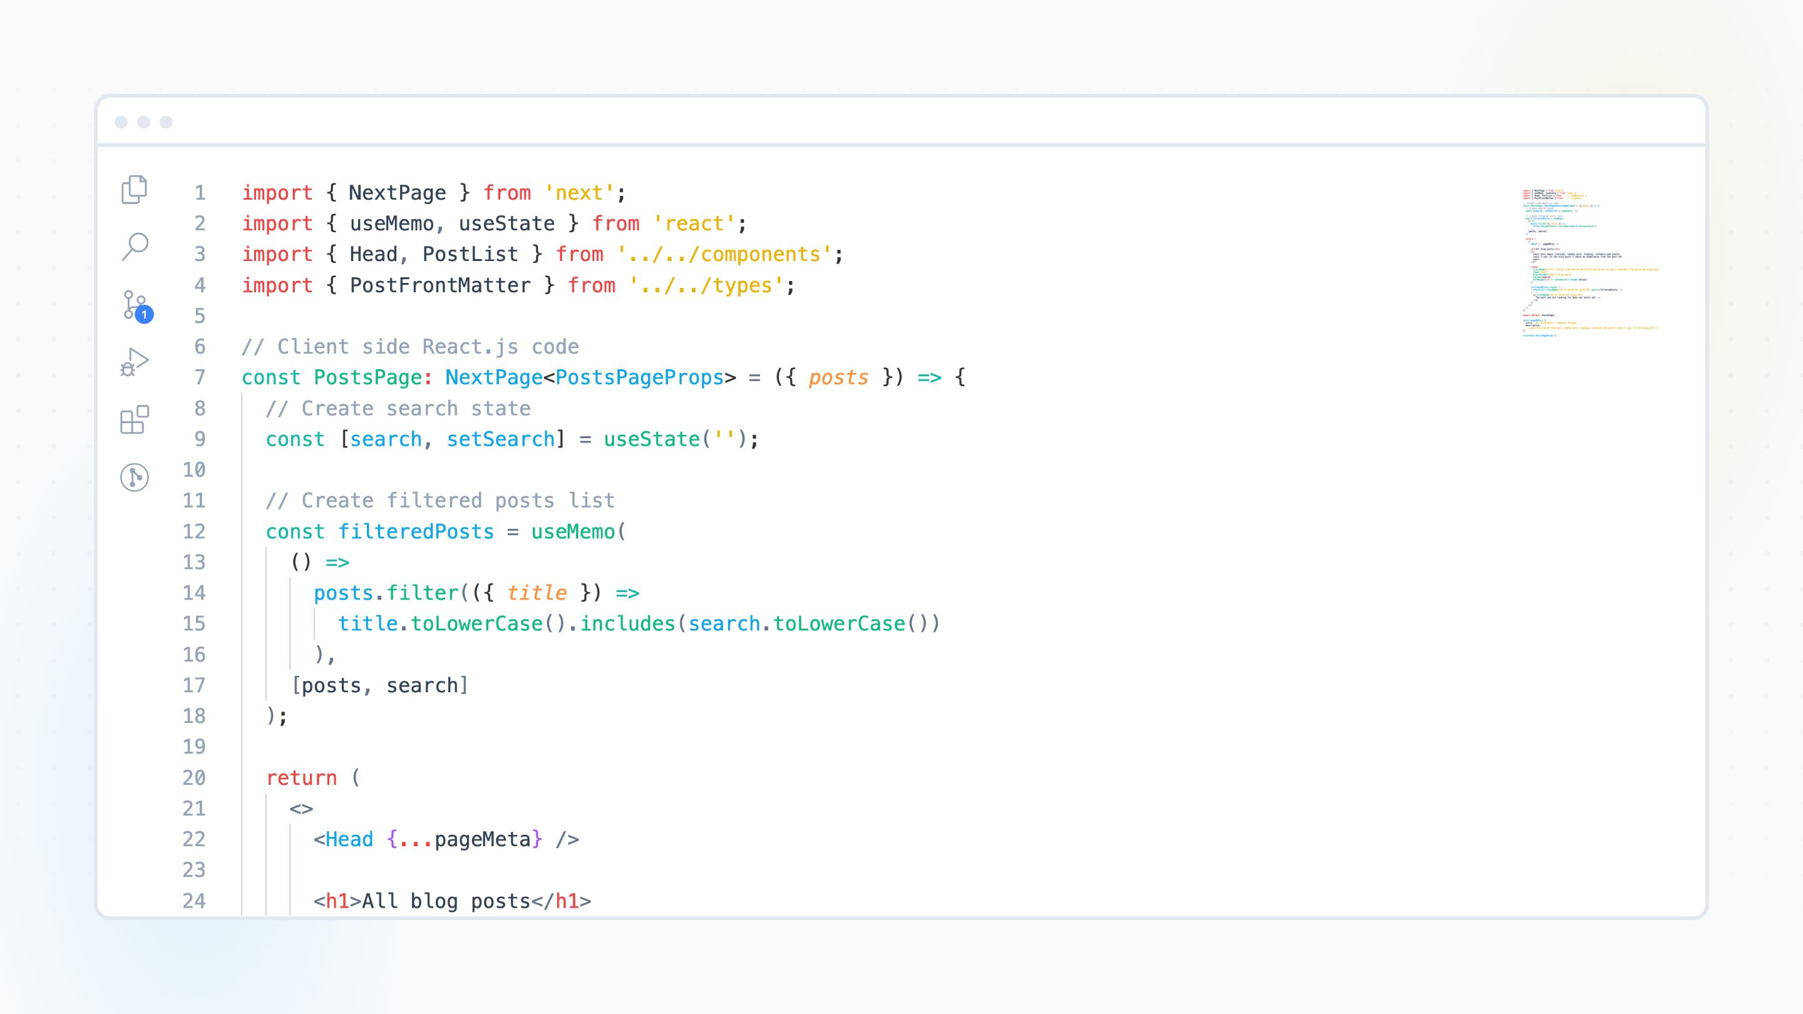Click the 'All blog posts' heading text

pos(446,901)
